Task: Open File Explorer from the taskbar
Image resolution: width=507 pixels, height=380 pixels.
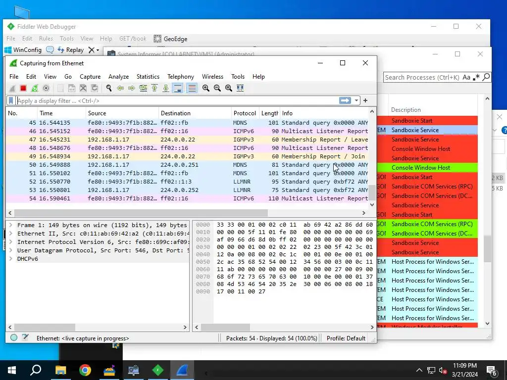Action: (60, 370)
